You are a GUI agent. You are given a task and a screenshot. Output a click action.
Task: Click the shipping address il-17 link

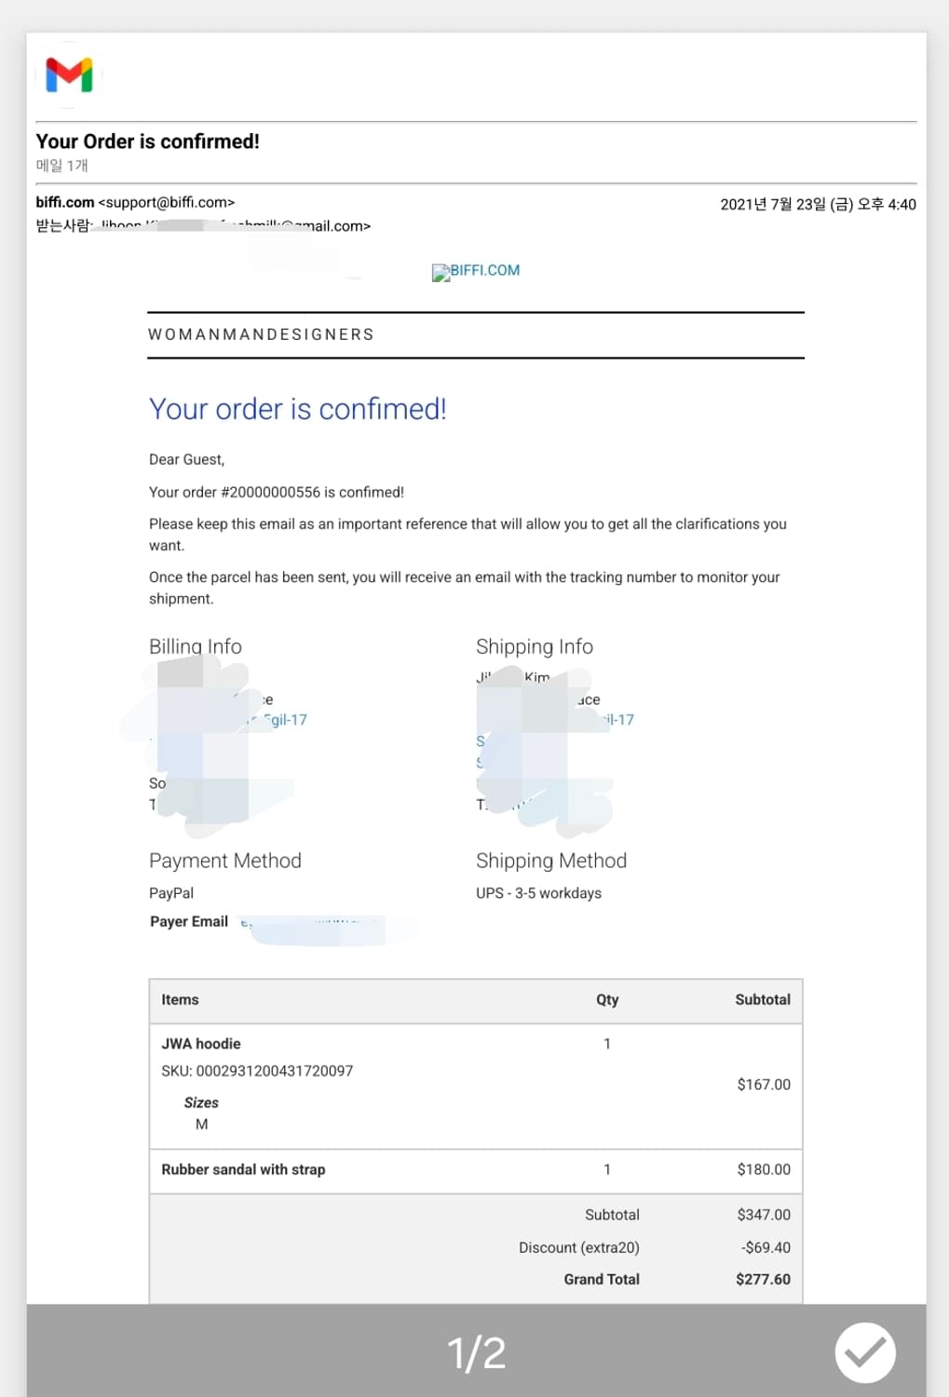(x=618, y=720)
